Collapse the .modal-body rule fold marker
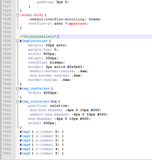152x160 pixels. [x=18, y=15]
